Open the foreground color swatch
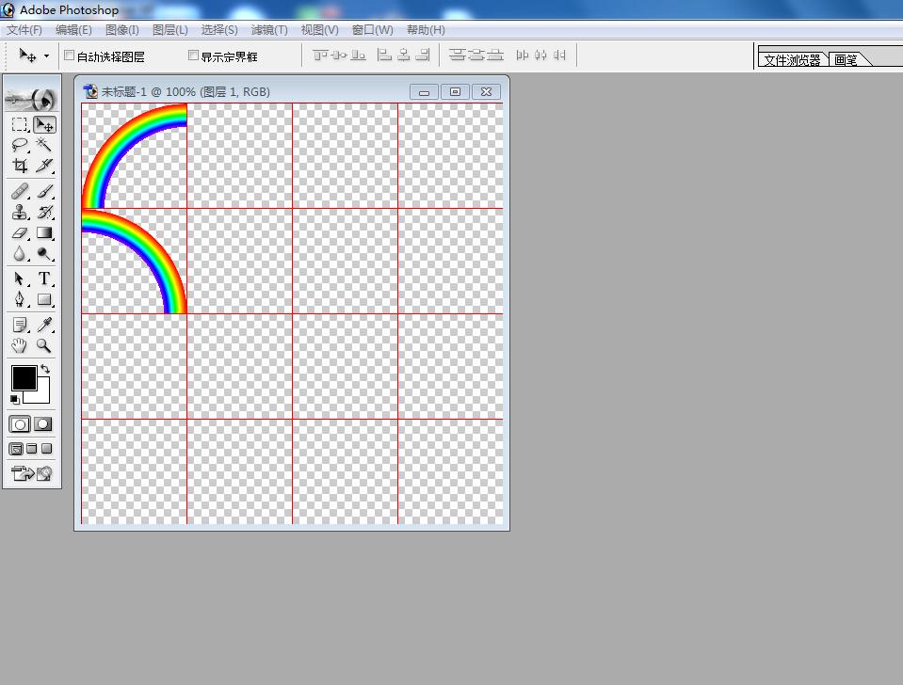This screenshot has height=685, width=903. point(24,377)
